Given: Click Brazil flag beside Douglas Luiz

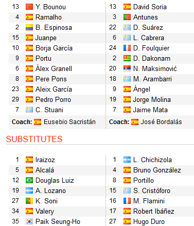Looking at the screenshot, I should tap(29, 180).
